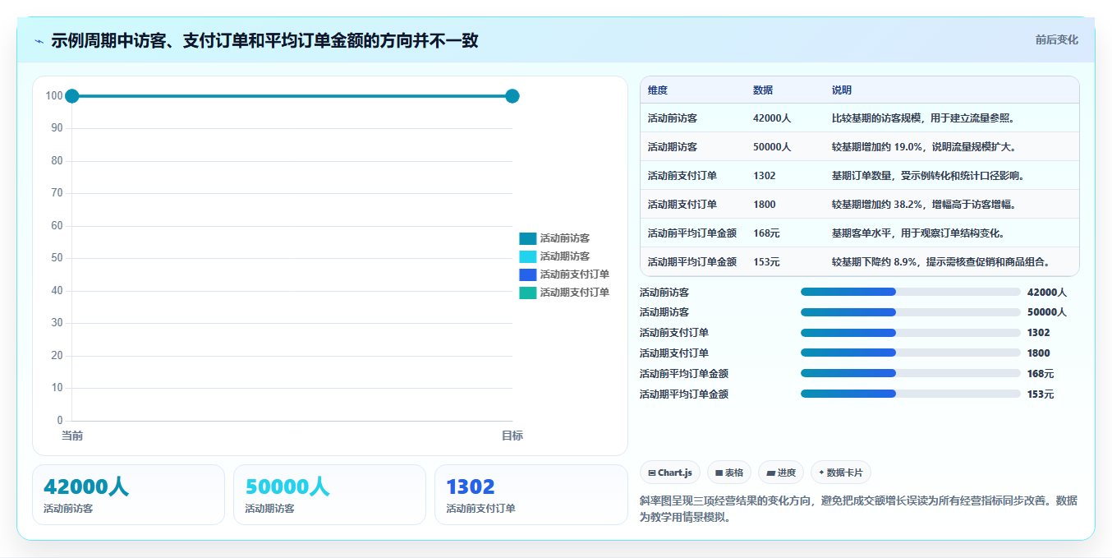
Task: Toggle the 活动前支付订单 legend swatch
Action: (x=527, y=274)
